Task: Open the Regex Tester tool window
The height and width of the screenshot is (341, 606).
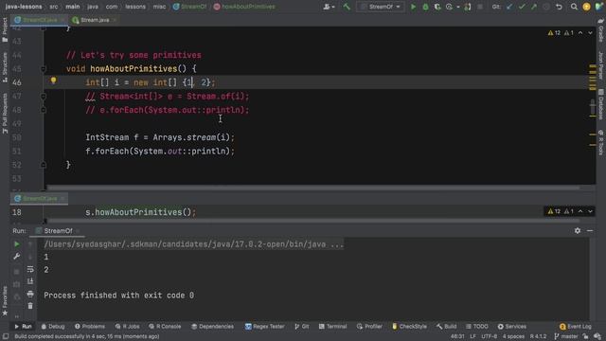Action: tap(265, 326)
